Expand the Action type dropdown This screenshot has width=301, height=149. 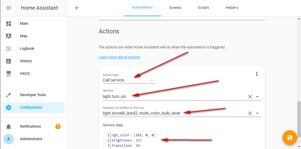(152, 80)
